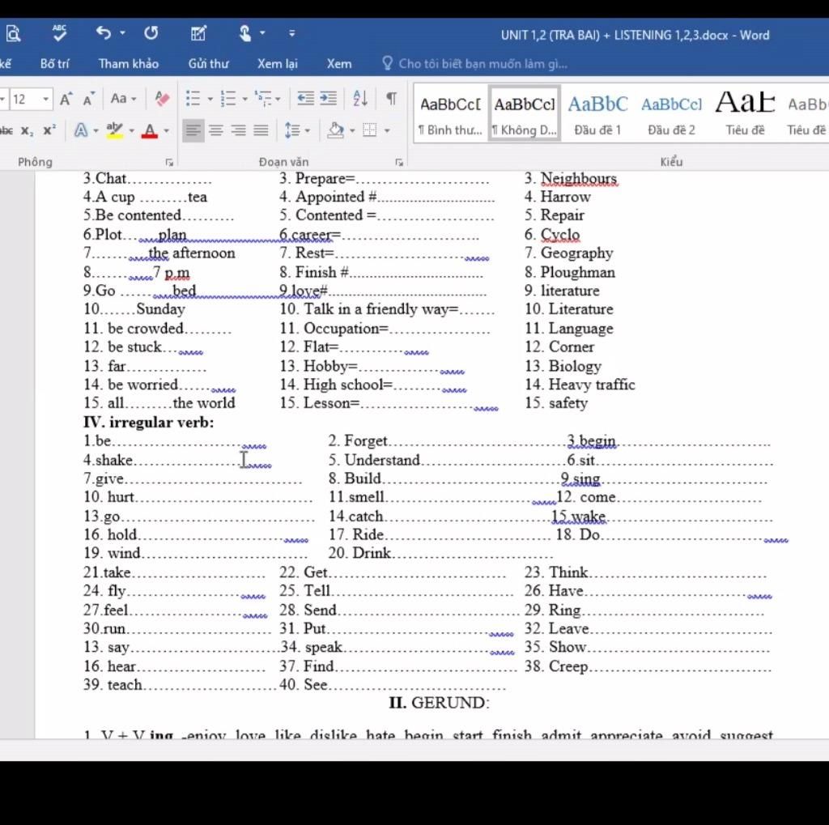The height and width of the screenshot is (825, 829).
Task: Increase font size with grow font icon
Action: tap(66, 98)
